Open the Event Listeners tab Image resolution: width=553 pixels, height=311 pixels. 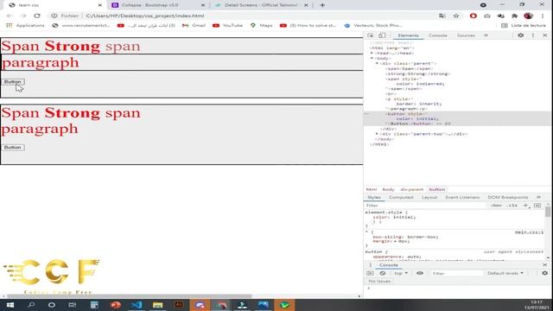(462, 197)
